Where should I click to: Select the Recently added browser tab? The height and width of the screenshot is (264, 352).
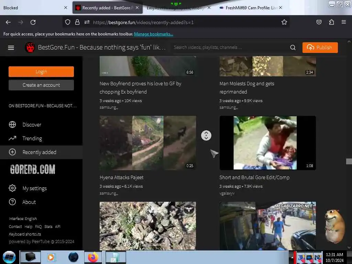click(107, 8)
